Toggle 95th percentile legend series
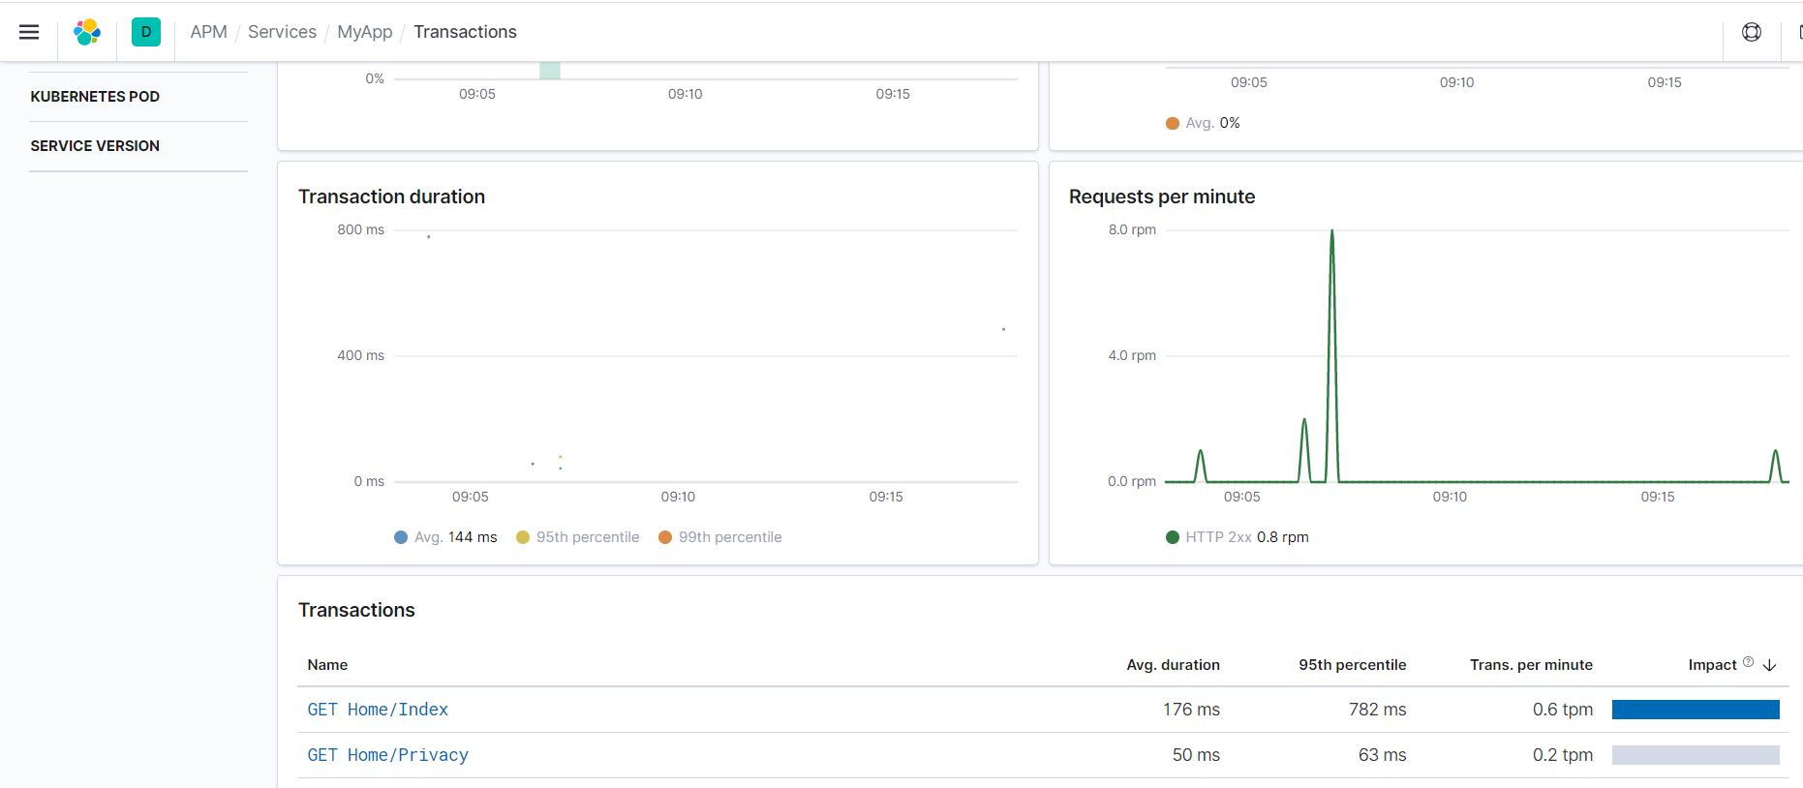 (578, 537)
